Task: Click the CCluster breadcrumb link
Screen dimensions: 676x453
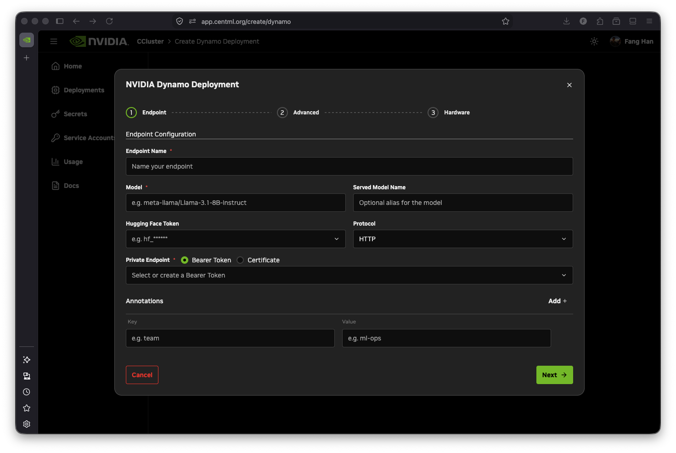Action: (150, 41)
